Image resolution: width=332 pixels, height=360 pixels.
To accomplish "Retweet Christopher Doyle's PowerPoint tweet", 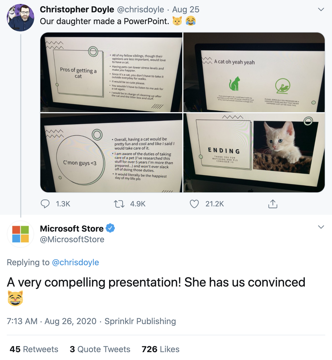I will pyautogui.click(x=119, y=204).
